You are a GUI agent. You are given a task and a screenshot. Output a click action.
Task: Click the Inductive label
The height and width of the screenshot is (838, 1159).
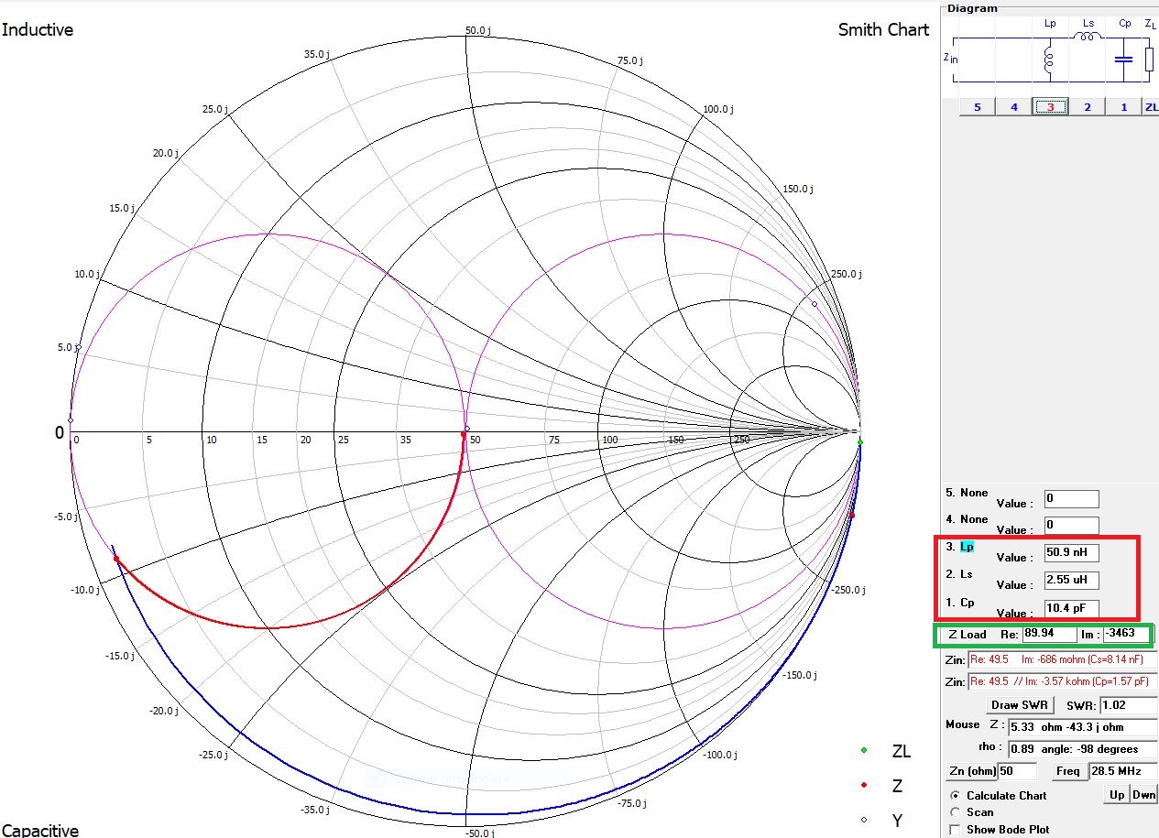pyautogui.click(x=38, y=29)
